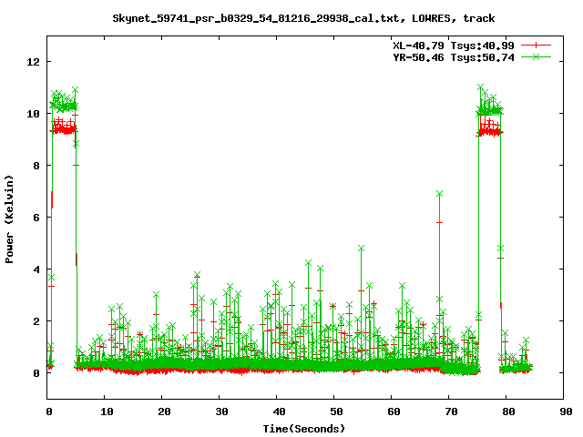Click the y-axis tick label 10
Viewport: 583px width, 437px height.
[x=33, y=114]
